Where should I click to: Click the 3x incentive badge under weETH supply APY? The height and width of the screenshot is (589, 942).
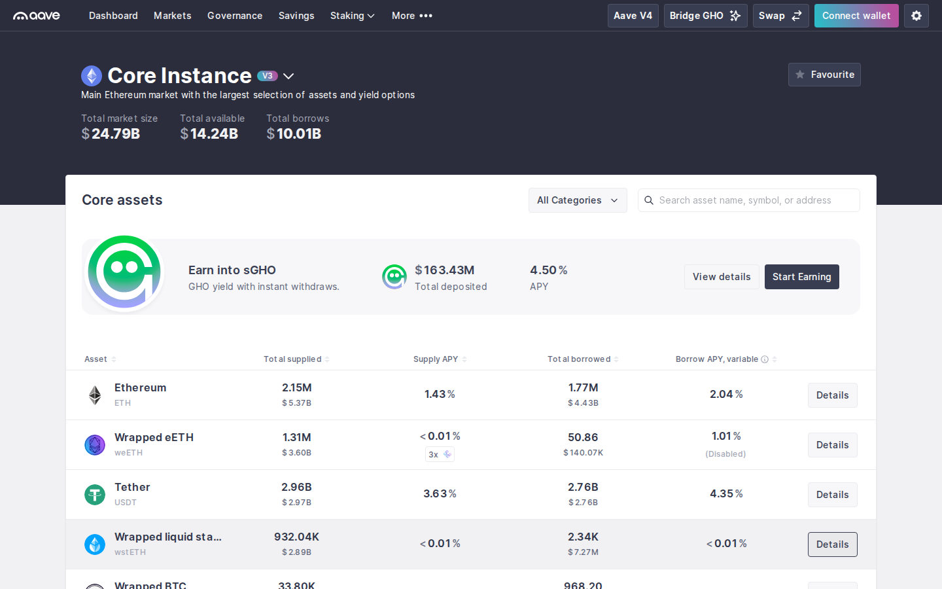pos(440,454)
